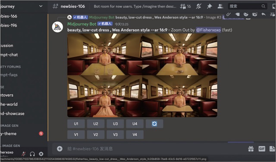Expand the server name dropdown chevron

coord(41,6)
